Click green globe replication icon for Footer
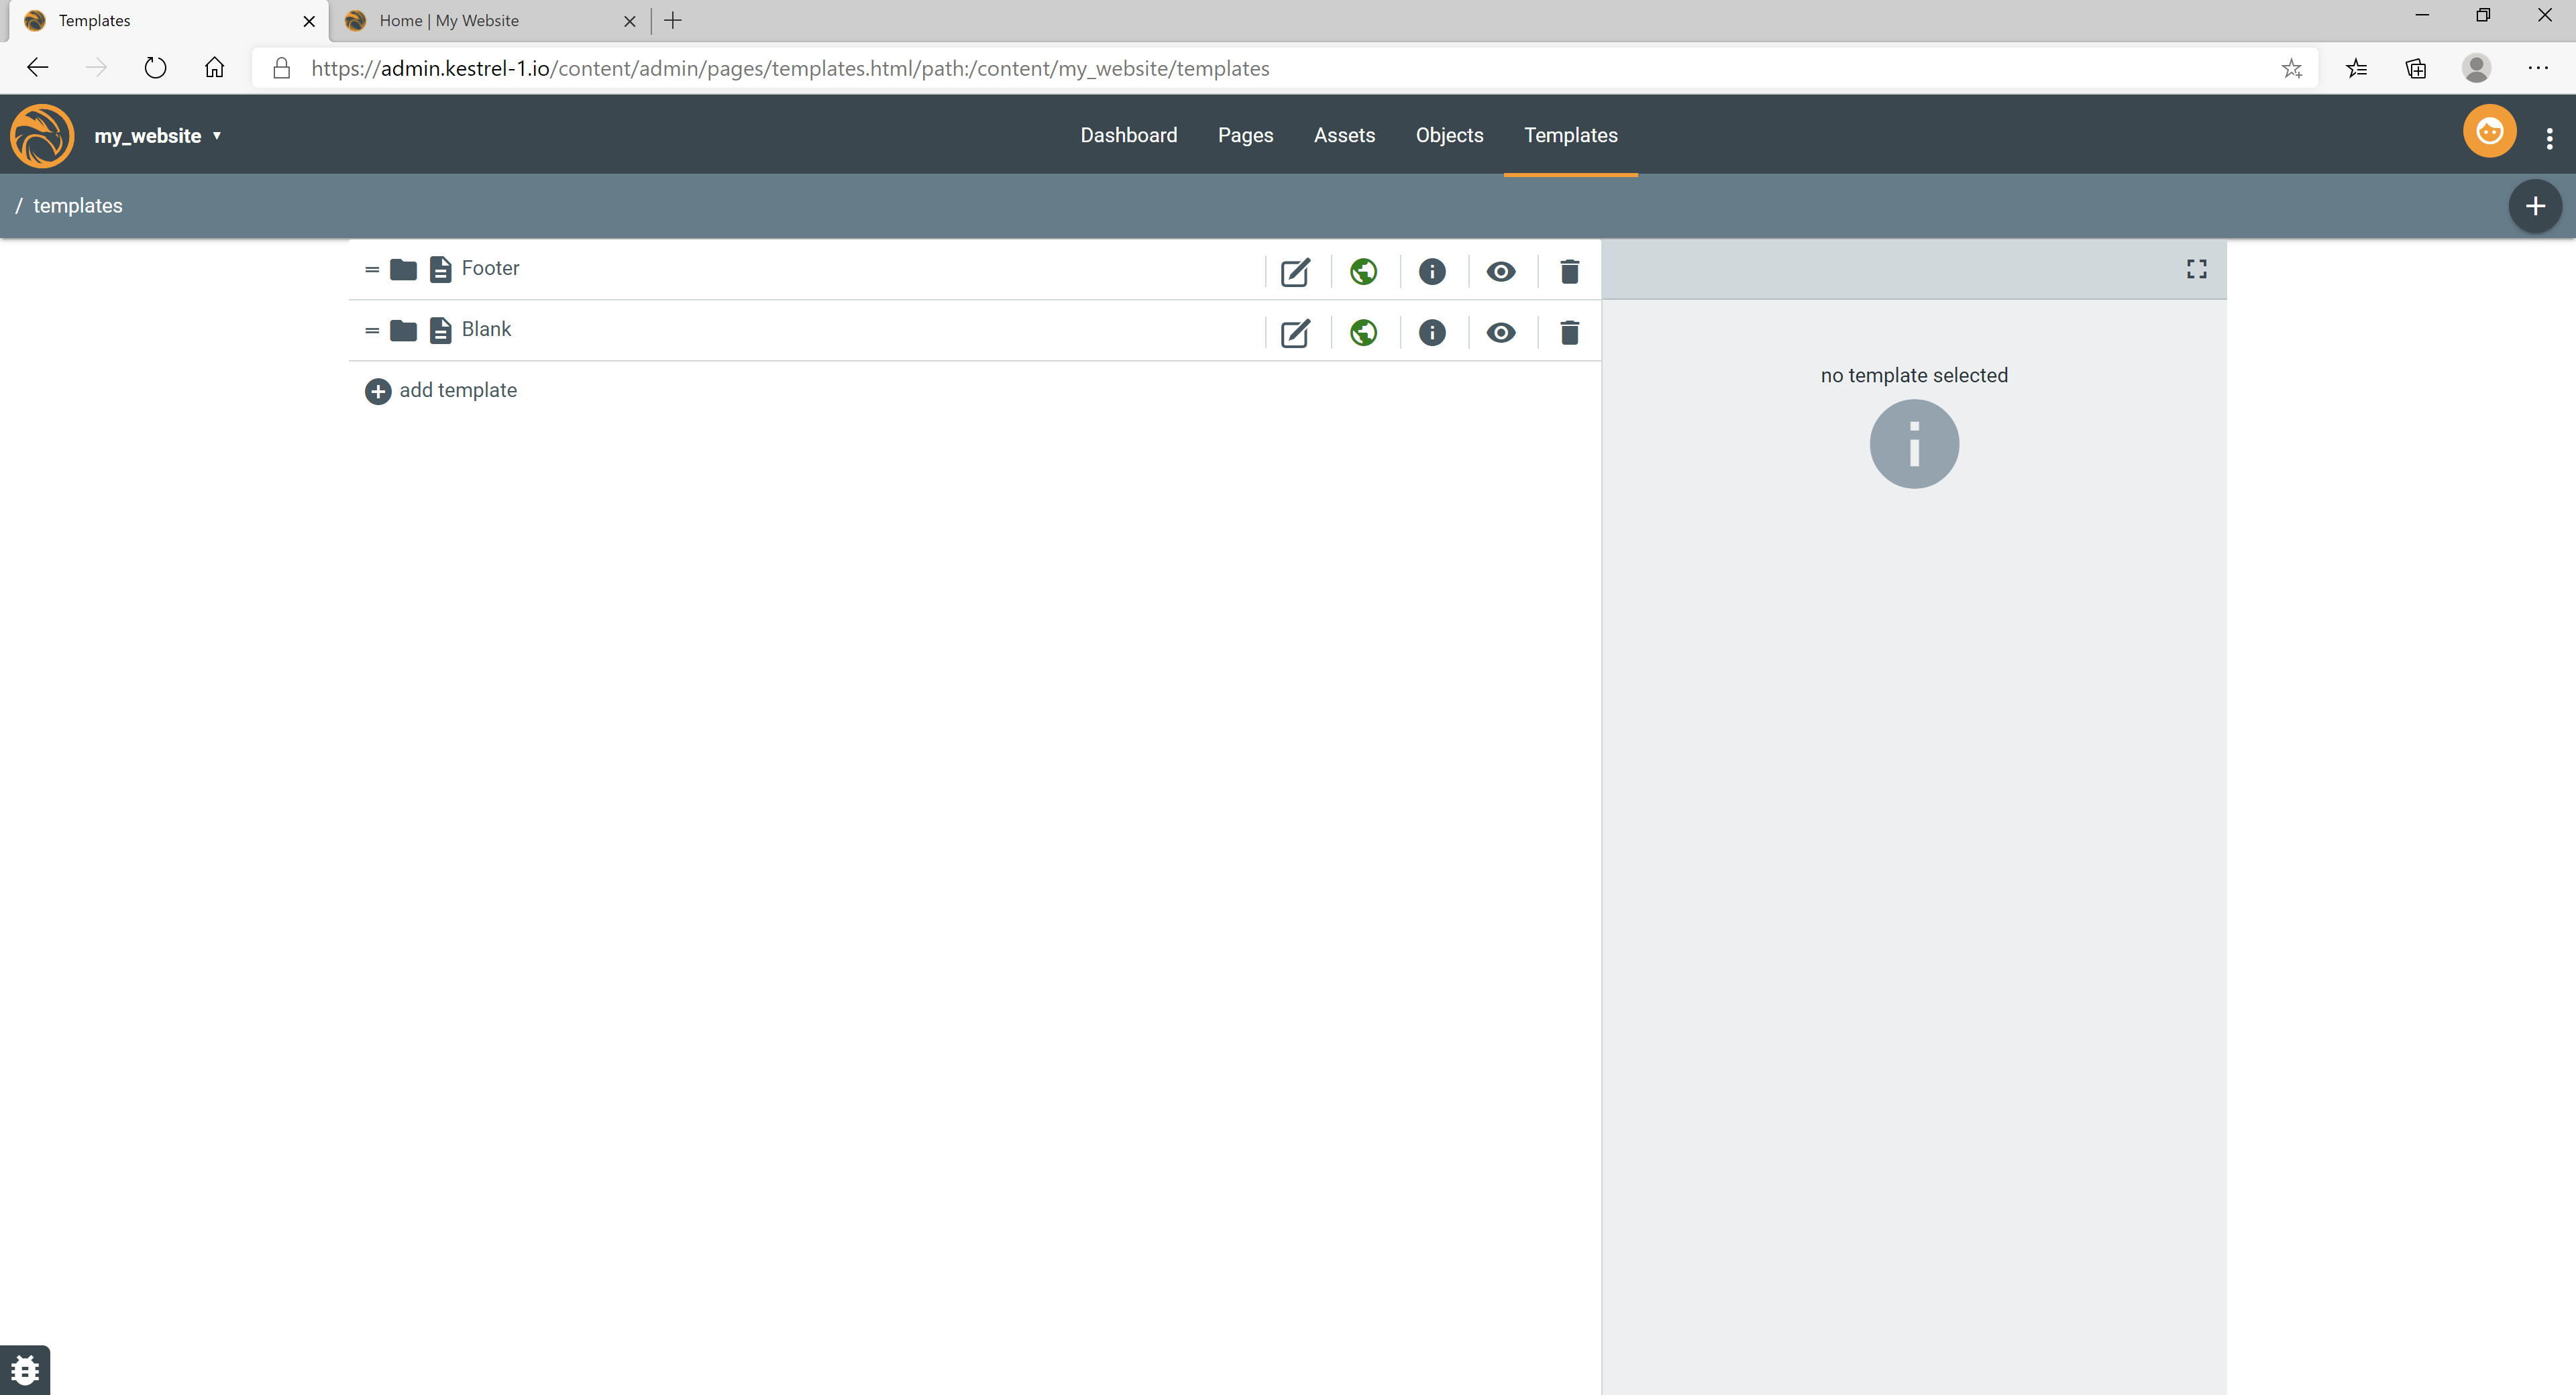This screenshot has height=1395, width=2576. click(1363, 272)
